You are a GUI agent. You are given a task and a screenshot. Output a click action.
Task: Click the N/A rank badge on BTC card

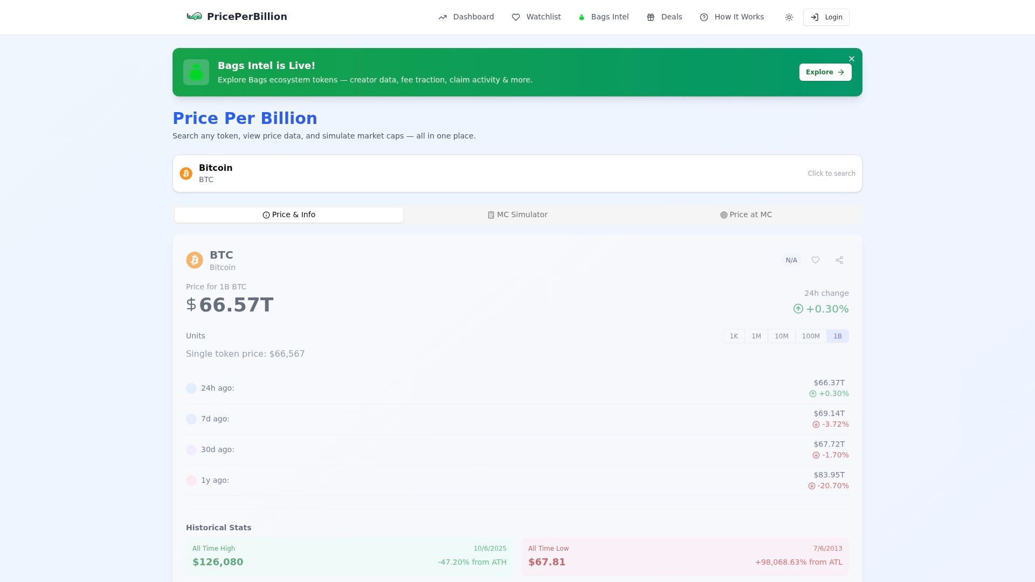pyautogui.click(x=791, y=260)
